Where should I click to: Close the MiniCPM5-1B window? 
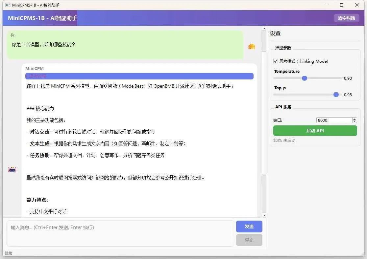click(x=357, y=5)
